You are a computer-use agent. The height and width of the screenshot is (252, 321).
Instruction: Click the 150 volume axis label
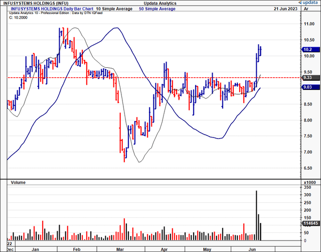coord(307,218)
